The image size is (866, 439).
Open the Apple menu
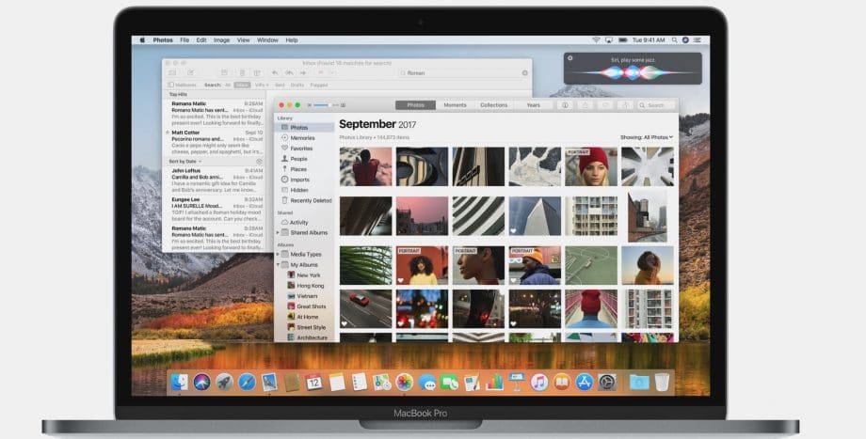click(142, 40)
